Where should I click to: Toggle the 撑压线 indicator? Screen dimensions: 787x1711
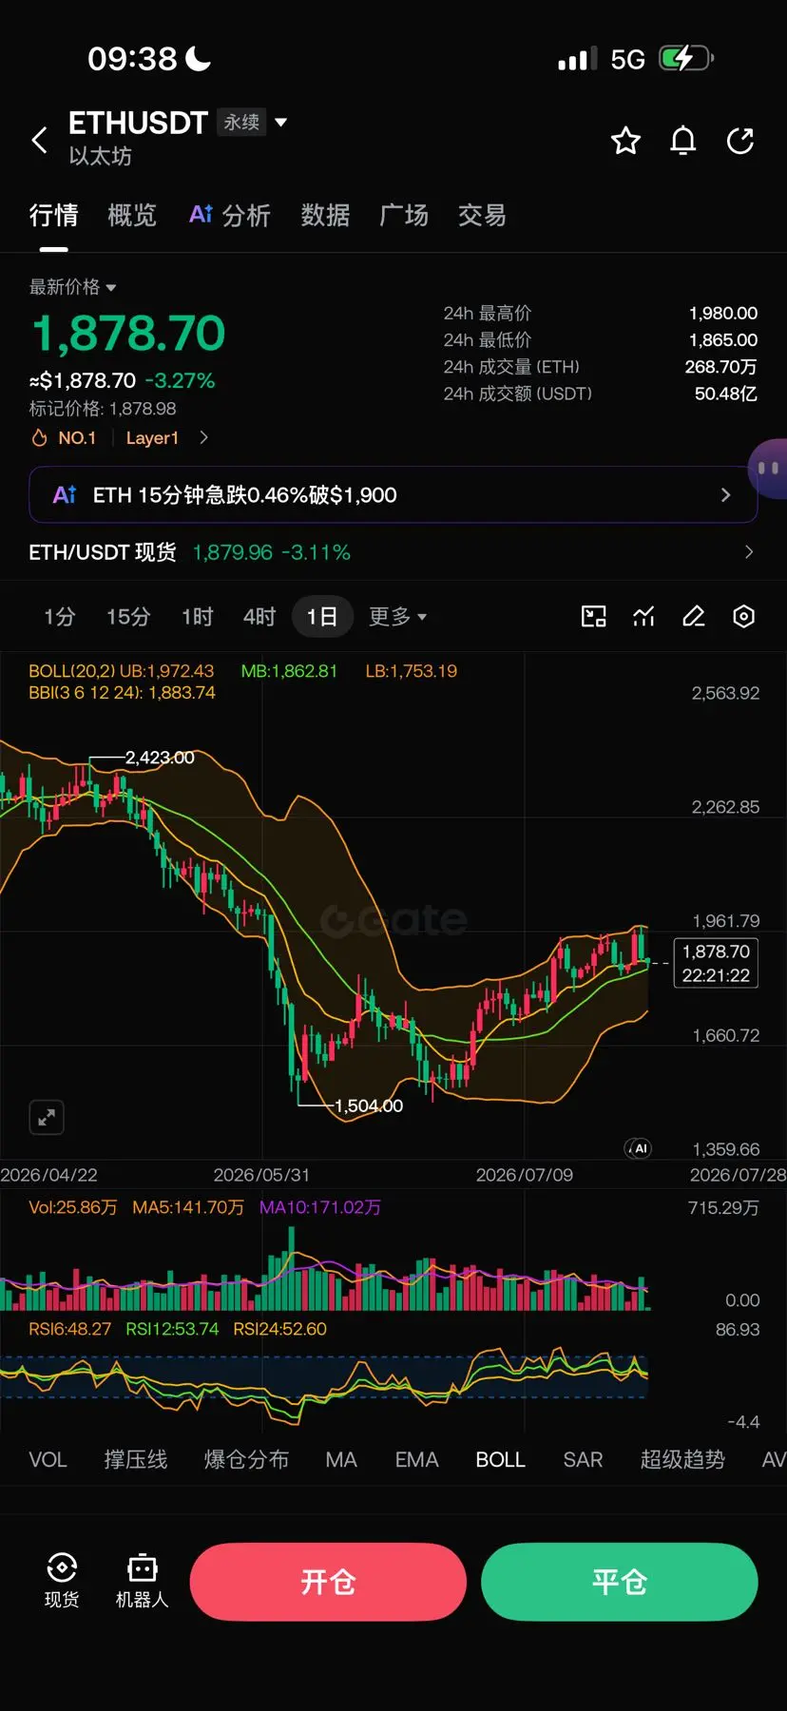(136, 1460)
